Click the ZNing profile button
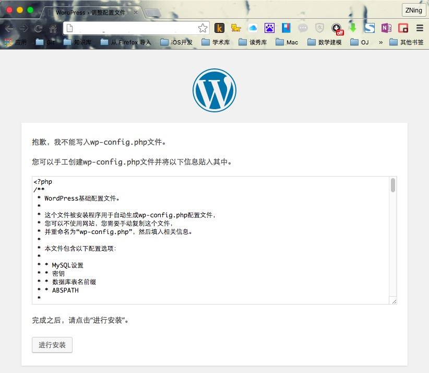 pos(414,10)
